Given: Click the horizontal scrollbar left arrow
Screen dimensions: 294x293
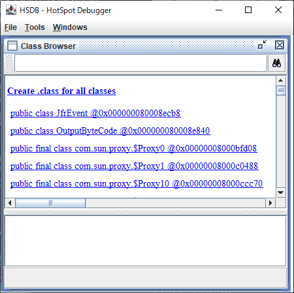Looking at the screenshot, I should 10,203.
